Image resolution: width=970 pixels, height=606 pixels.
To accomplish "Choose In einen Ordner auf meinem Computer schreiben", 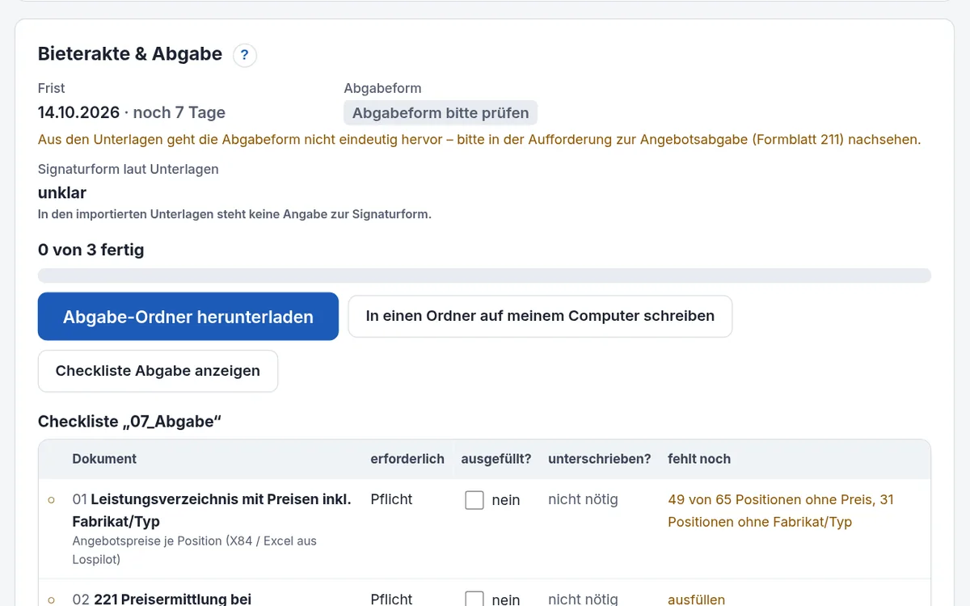I will point(540,316).
